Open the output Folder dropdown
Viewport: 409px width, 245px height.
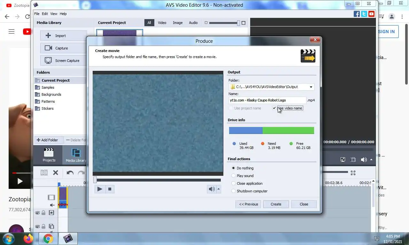(x=311, y=87)
